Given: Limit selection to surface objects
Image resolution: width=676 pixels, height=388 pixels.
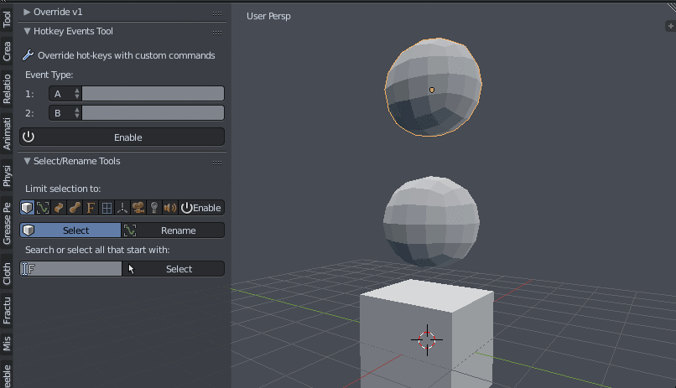Looking at the screenshot, I should point(59,208).
